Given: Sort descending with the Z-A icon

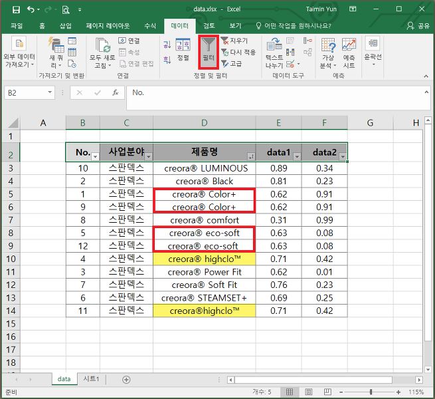Looking at the screenshot, I should pos(167,59).
